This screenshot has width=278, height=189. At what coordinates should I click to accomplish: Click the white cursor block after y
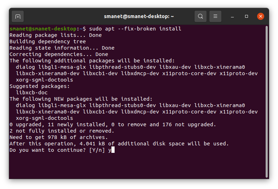coord(113,150)
